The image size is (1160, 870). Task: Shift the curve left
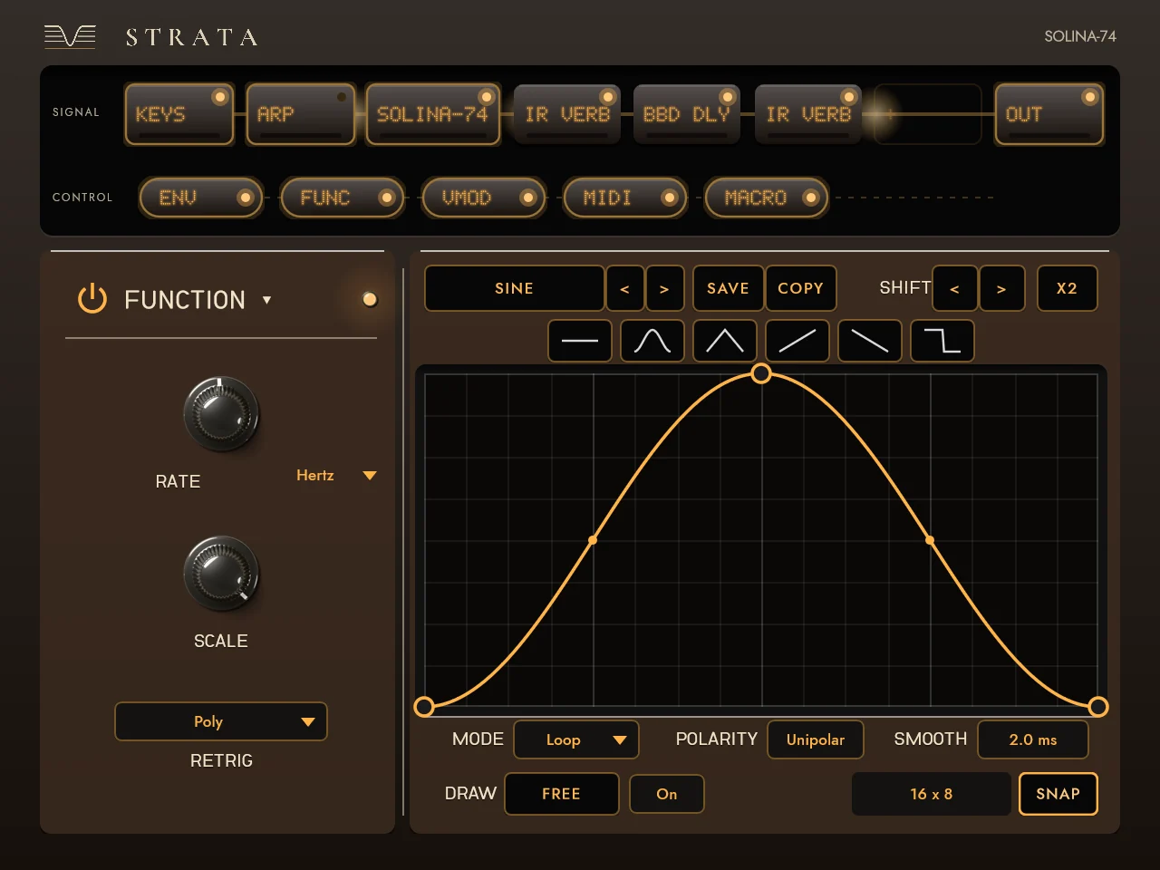(x=955, y=288)
